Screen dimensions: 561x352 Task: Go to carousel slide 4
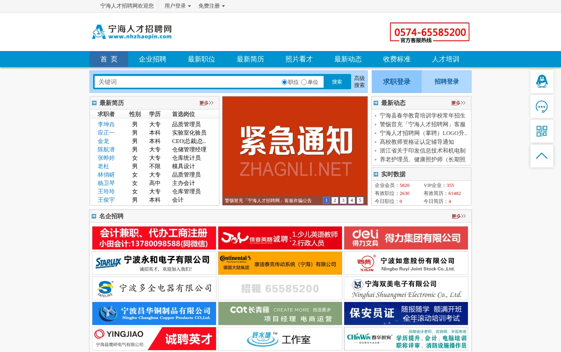point(351,200)
